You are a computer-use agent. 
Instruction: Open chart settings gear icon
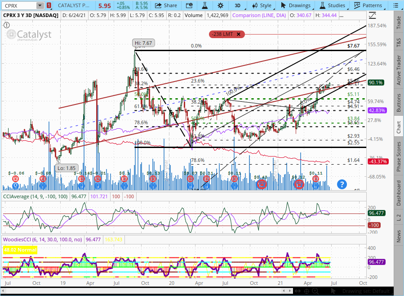[x=221, y=5]
